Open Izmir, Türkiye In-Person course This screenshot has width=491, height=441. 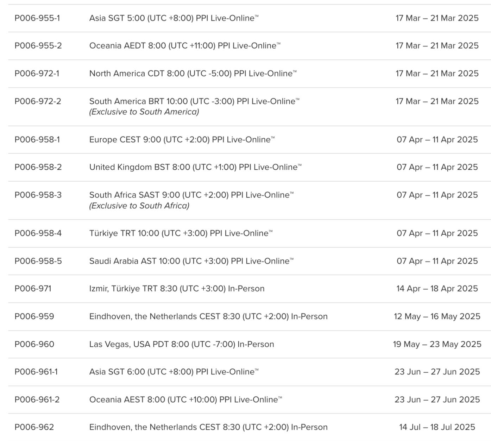pos(177,289)
